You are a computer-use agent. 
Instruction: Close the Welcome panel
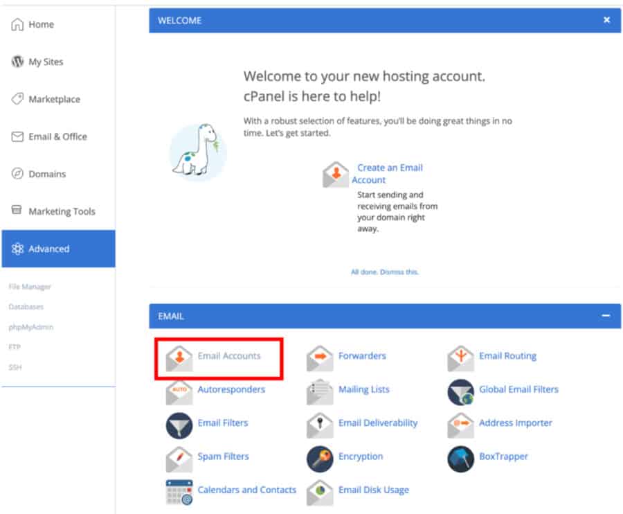[606, 20]
